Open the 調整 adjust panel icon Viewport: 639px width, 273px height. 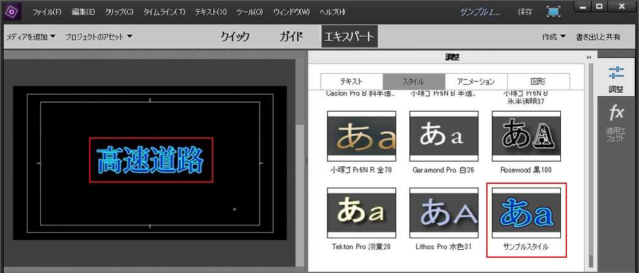coord(616,80)
